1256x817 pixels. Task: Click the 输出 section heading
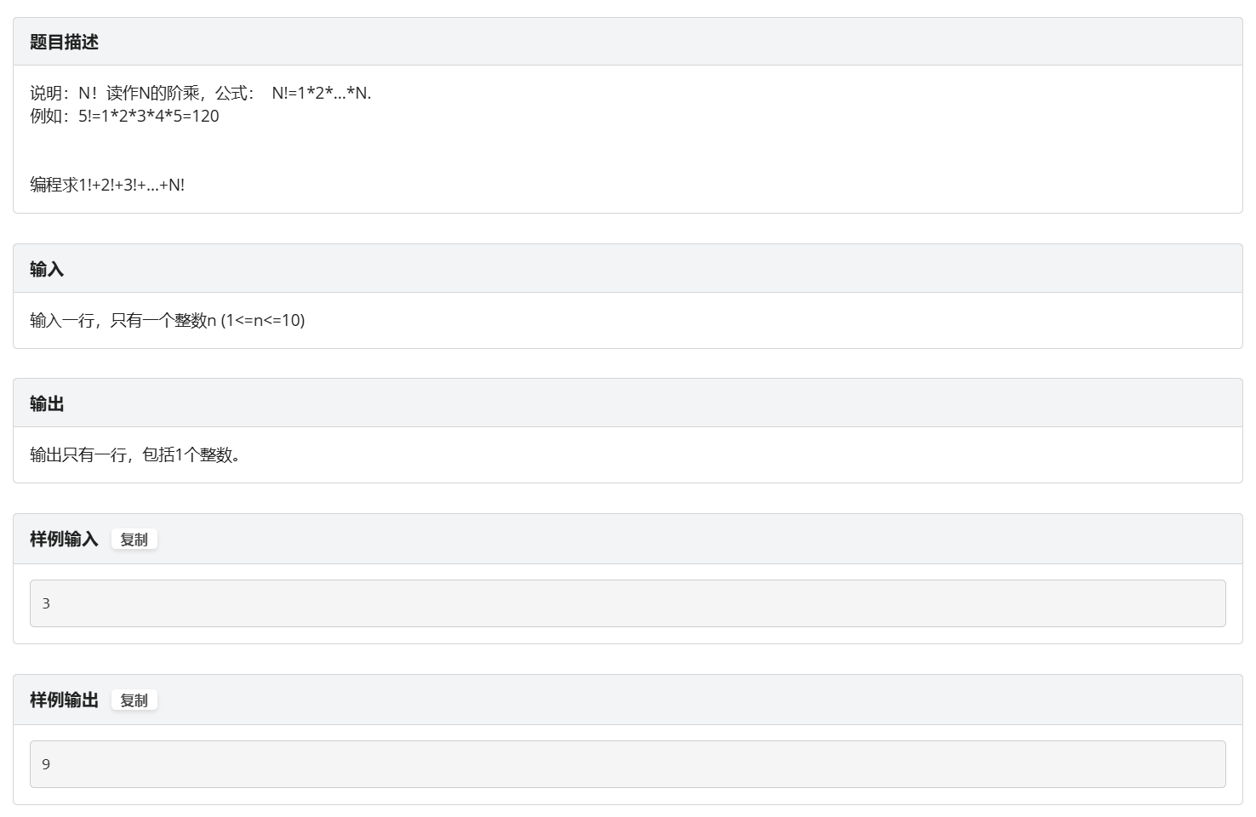47,403
